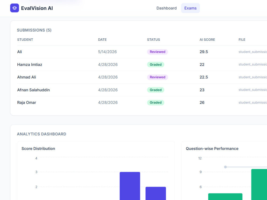Viewport: 267px width, 200px height.
Task: Click AI score 23
Action: pyautogui.click(x=202, y=90)
